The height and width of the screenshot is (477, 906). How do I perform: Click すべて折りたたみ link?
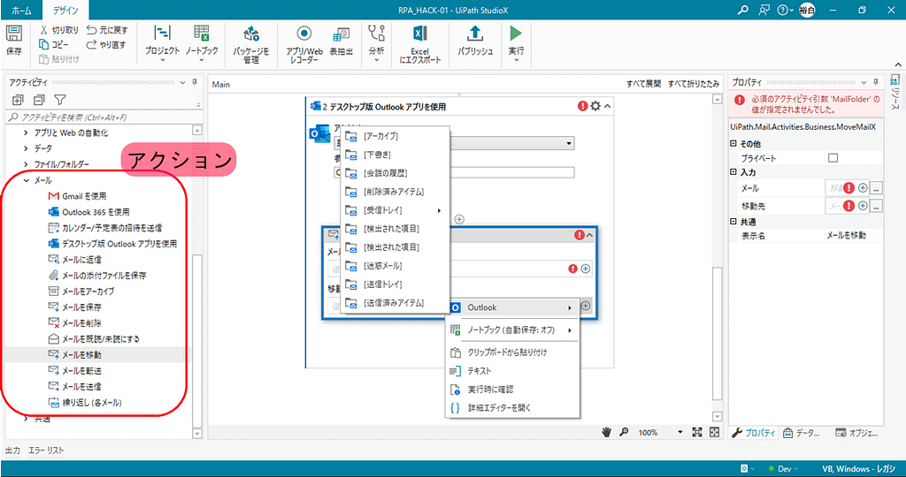[693, 84]
